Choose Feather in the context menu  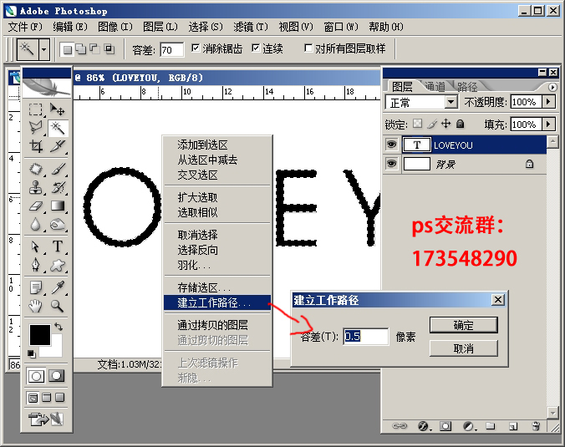[217, 266]
